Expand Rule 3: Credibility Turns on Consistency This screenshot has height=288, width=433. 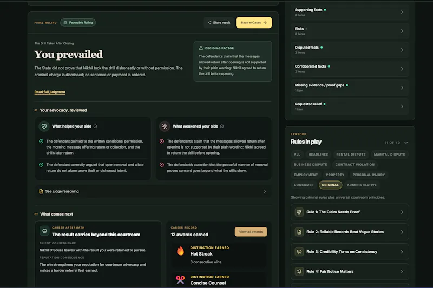coord(350,252)
